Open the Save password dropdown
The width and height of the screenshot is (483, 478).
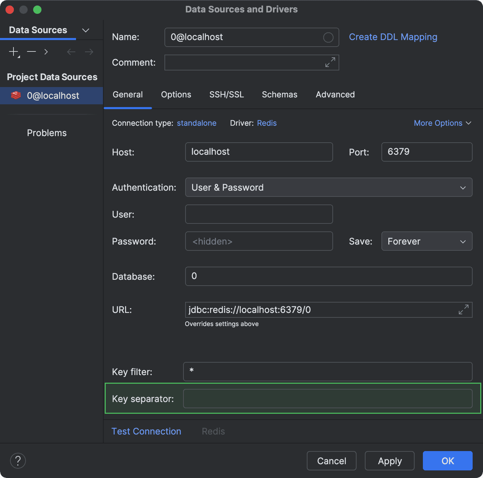click(x=426, y=241)
